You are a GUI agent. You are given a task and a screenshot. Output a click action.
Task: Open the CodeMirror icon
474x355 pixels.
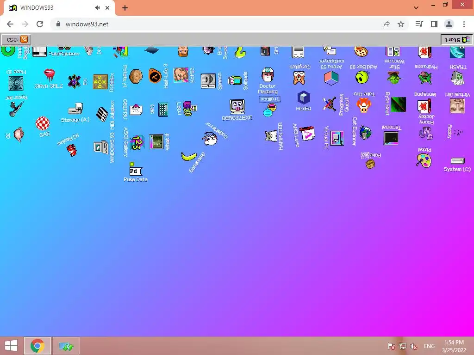(210, 139)
